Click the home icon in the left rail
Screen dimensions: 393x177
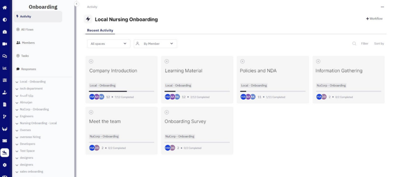click(5, 7)
